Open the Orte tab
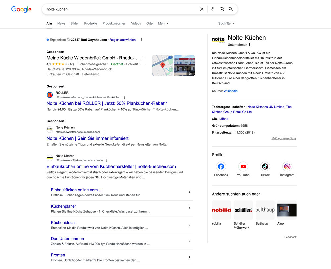The width and height of the screenshot is (331, 269). [x=150, y=23]
